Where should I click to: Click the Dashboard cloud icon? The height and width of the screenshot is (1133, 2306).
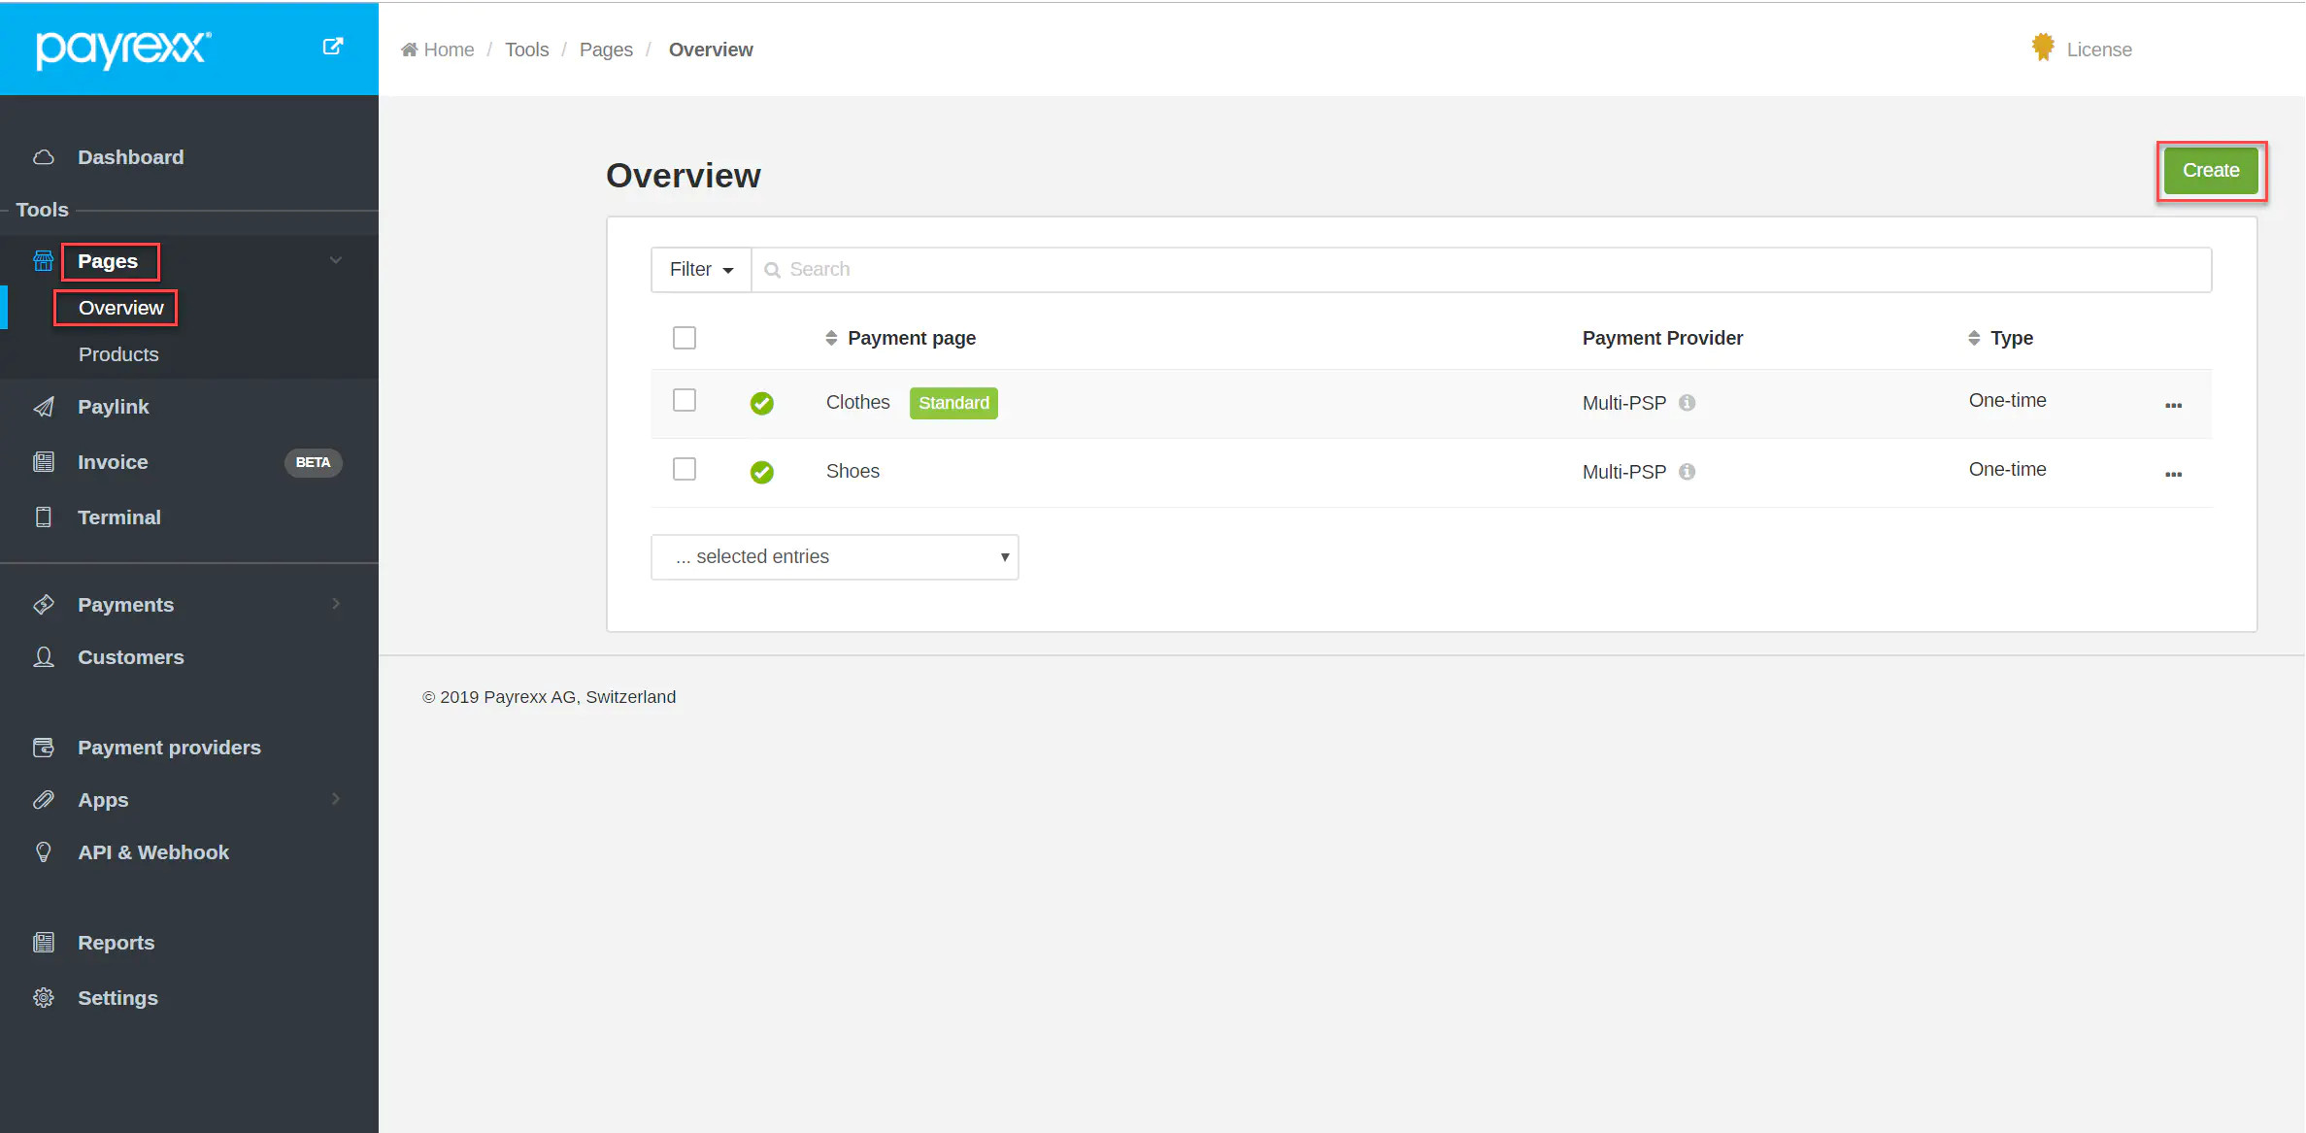coord(44,157)
